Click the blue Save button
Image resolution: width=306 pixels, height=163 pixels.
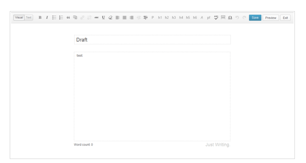coord(255,18)
